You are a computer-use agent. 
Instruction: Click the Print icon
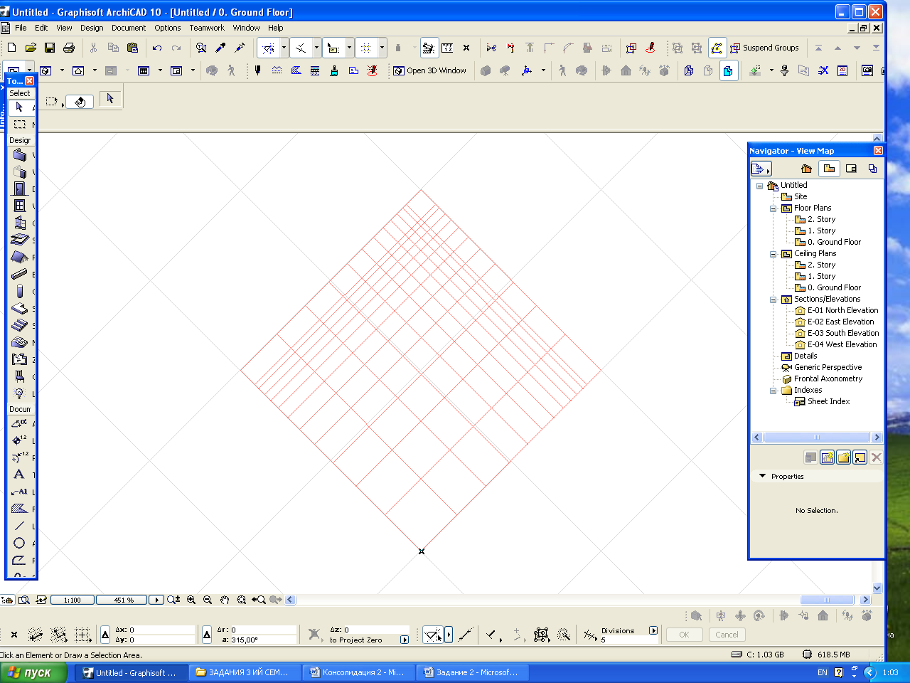(x=69, y=48)
